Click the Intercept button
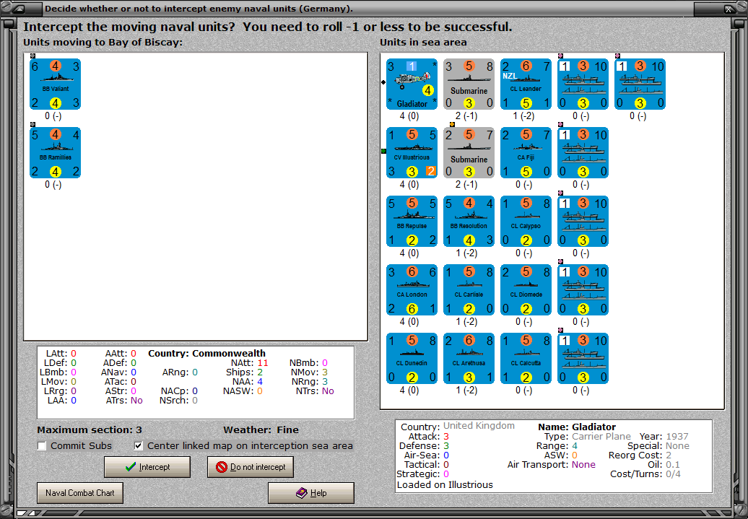 [x=147, y=467]
